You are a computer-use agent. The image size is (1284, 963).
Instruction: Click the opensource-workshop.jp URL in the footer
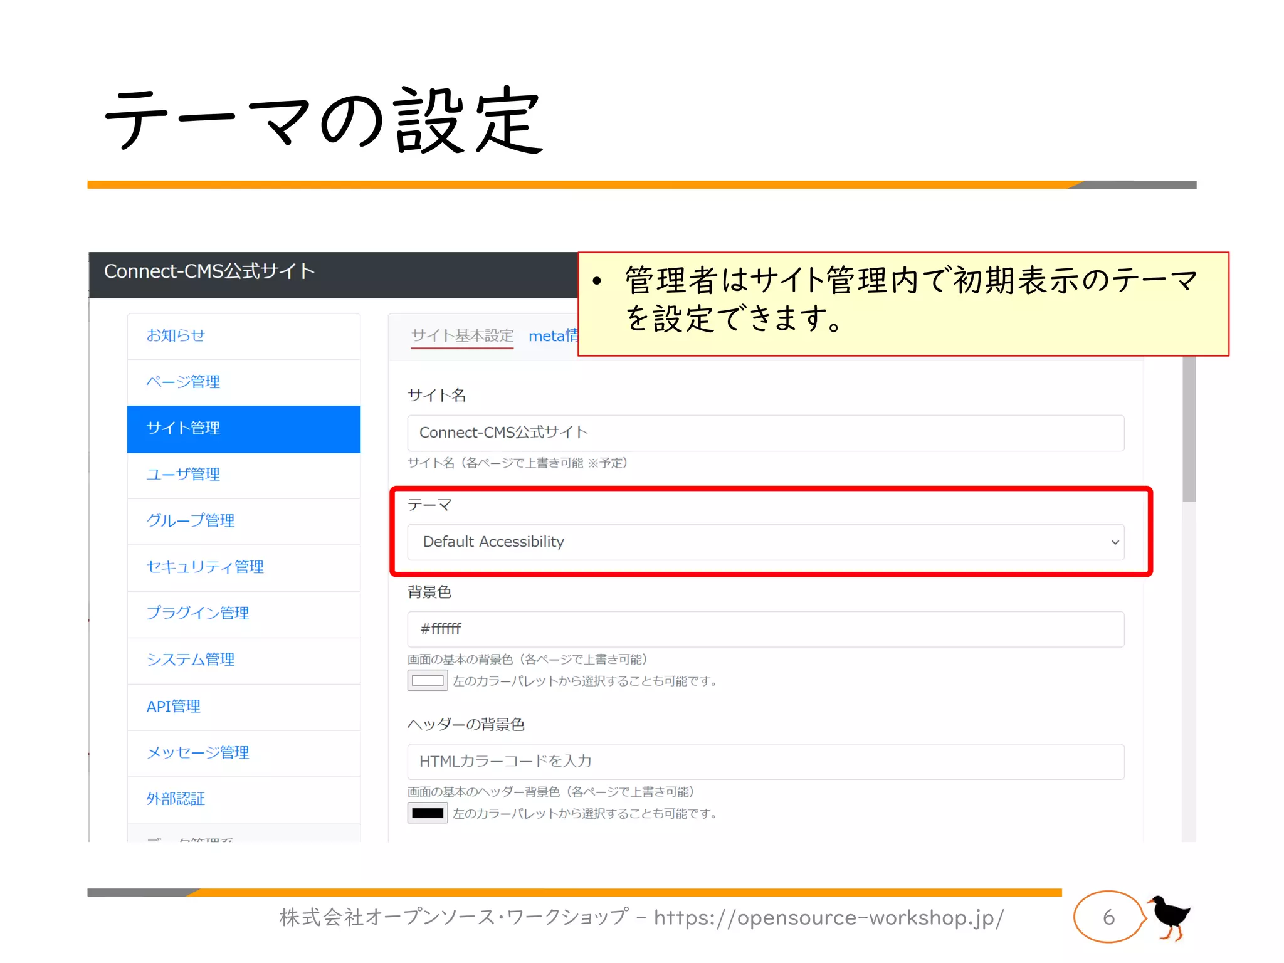[x=829, y=918]
